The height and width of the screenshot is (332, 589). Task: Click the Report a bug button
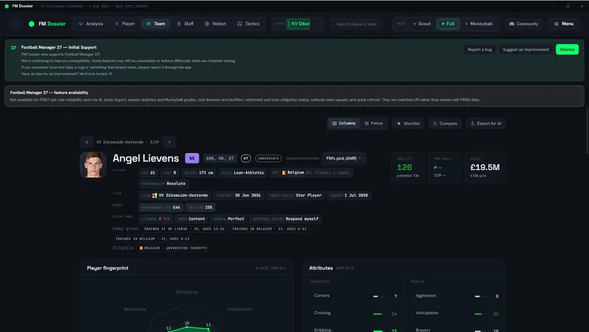(x=480, y=49)
